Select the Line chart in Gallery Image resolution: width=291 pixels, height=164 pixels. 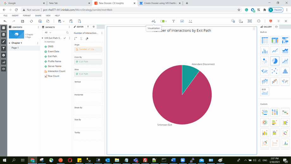coord(275,51)
